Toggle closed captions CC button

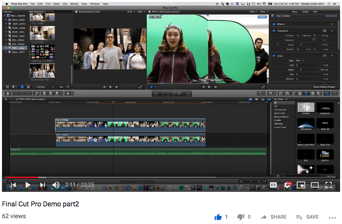[x=273, y=185]
